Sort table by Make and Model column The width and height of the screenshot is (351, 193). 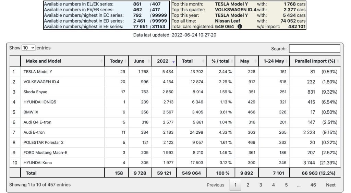point(43,61)
